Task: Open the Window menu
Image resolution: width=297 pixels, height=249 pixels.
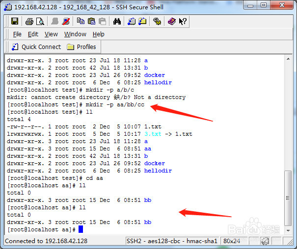Action: pyautogui.click(x=75, y=34)
